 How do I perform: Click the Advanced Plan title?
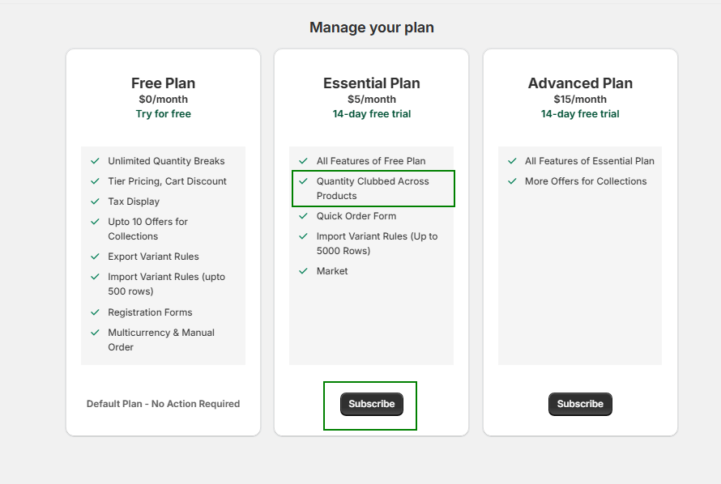(x=580, y=83)
